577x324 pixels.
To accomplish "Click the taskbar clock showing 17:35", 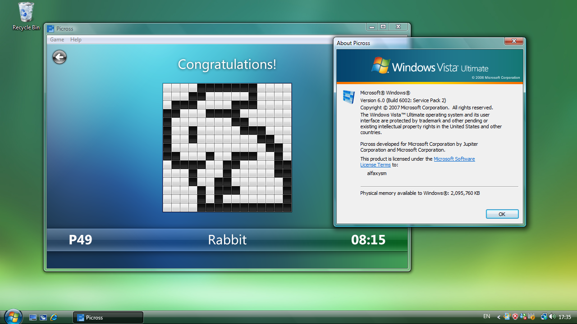I will [x=564, y=317].
